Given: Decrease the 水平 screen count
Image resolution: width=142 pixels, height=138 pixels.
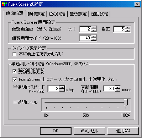Looking at the screenshot, I should (x=94, y=30).
